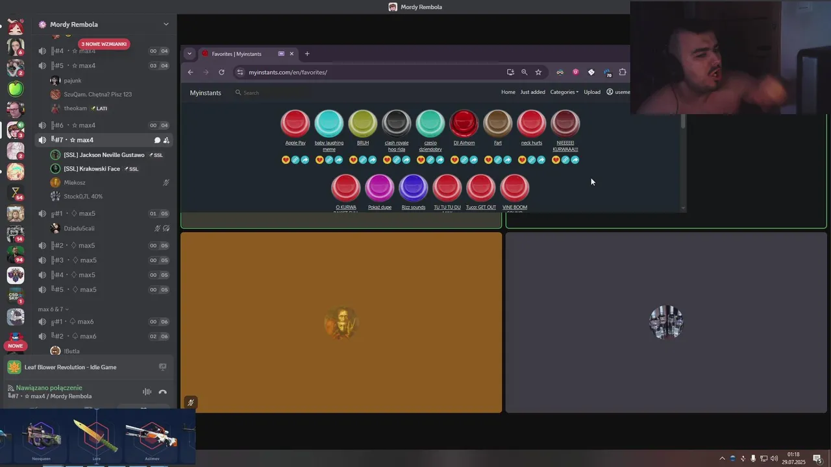This screenshot has width=831, height=467.
Task: Open browser extensions puzzle icon
Action: (623, 72)
